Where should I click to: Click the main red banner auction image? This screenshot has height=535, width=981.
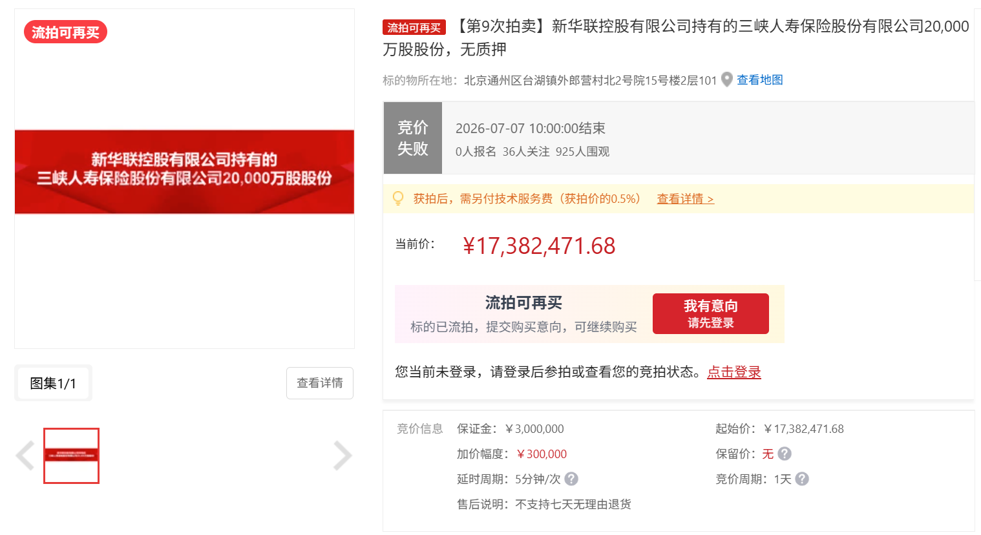(x=184, y=171)
